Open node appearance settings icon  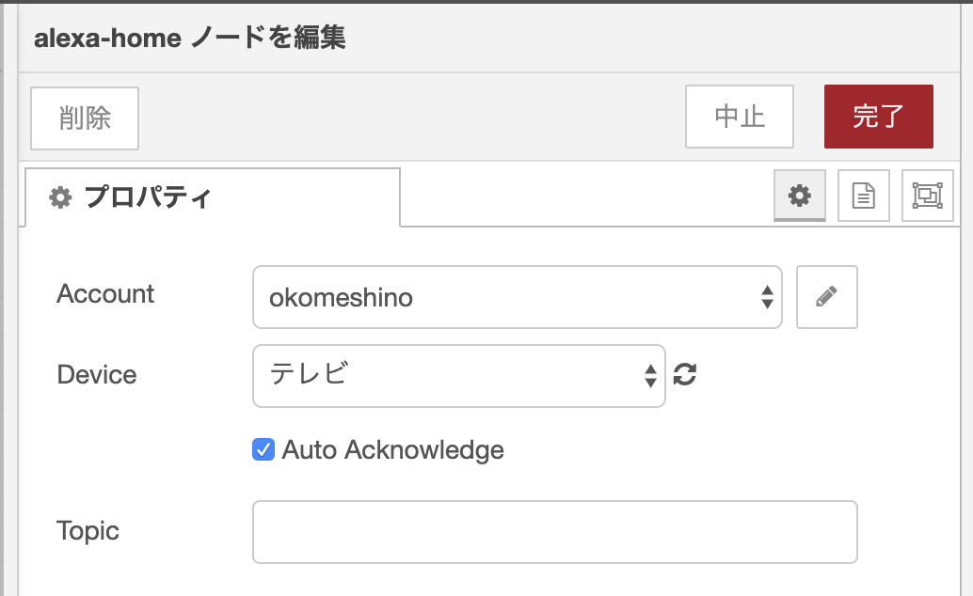pos(927,196)
